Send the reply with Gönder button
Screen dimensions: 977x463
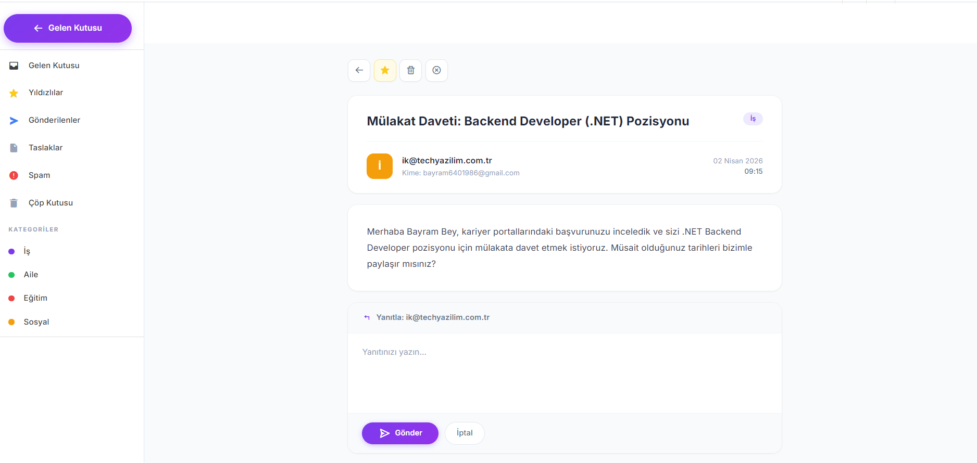400,433
